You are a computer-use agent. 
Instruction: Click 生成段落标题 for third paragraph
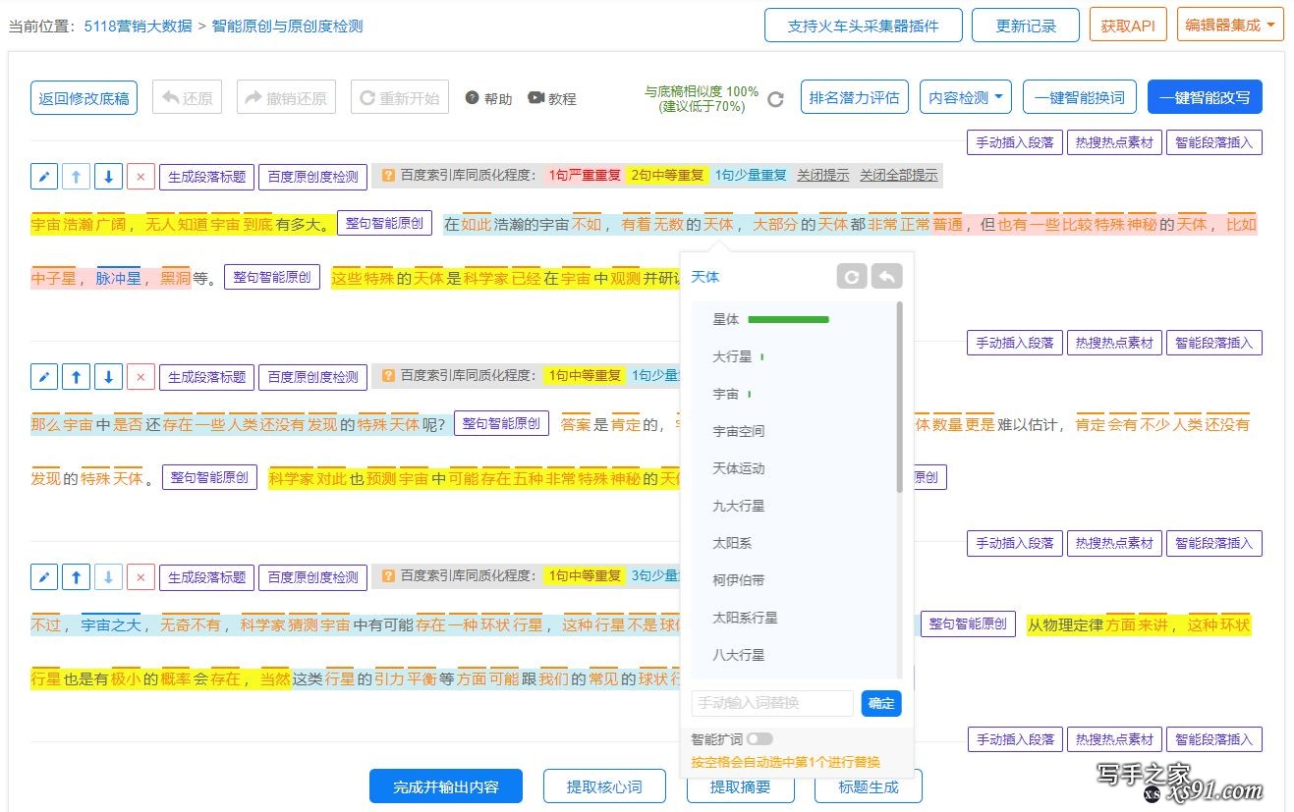(x=206, y=577)
